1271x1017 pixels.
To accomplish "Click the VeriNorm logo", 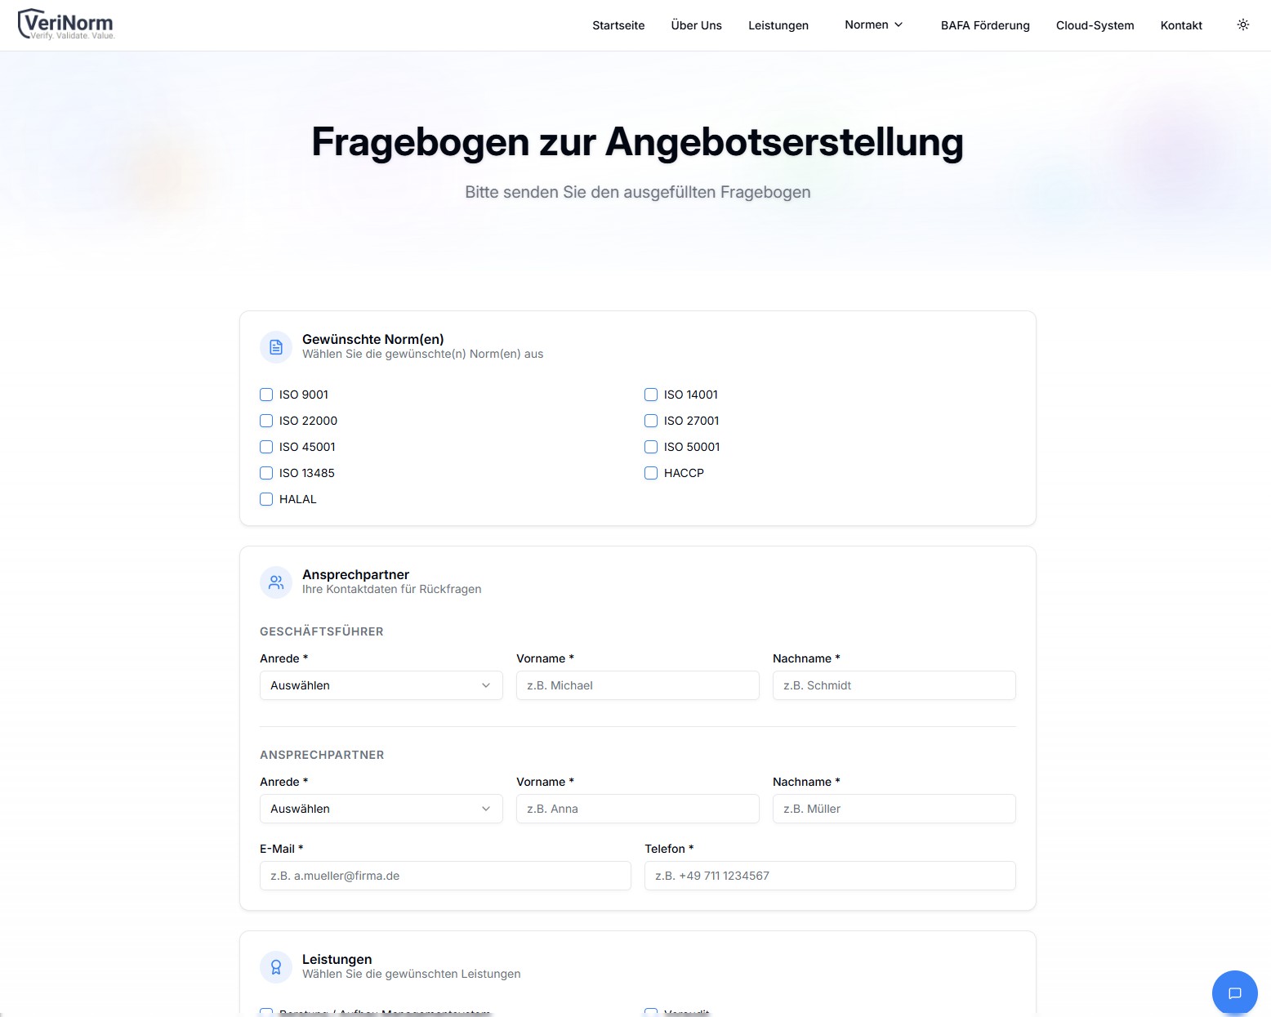I will tap(65, 23).
